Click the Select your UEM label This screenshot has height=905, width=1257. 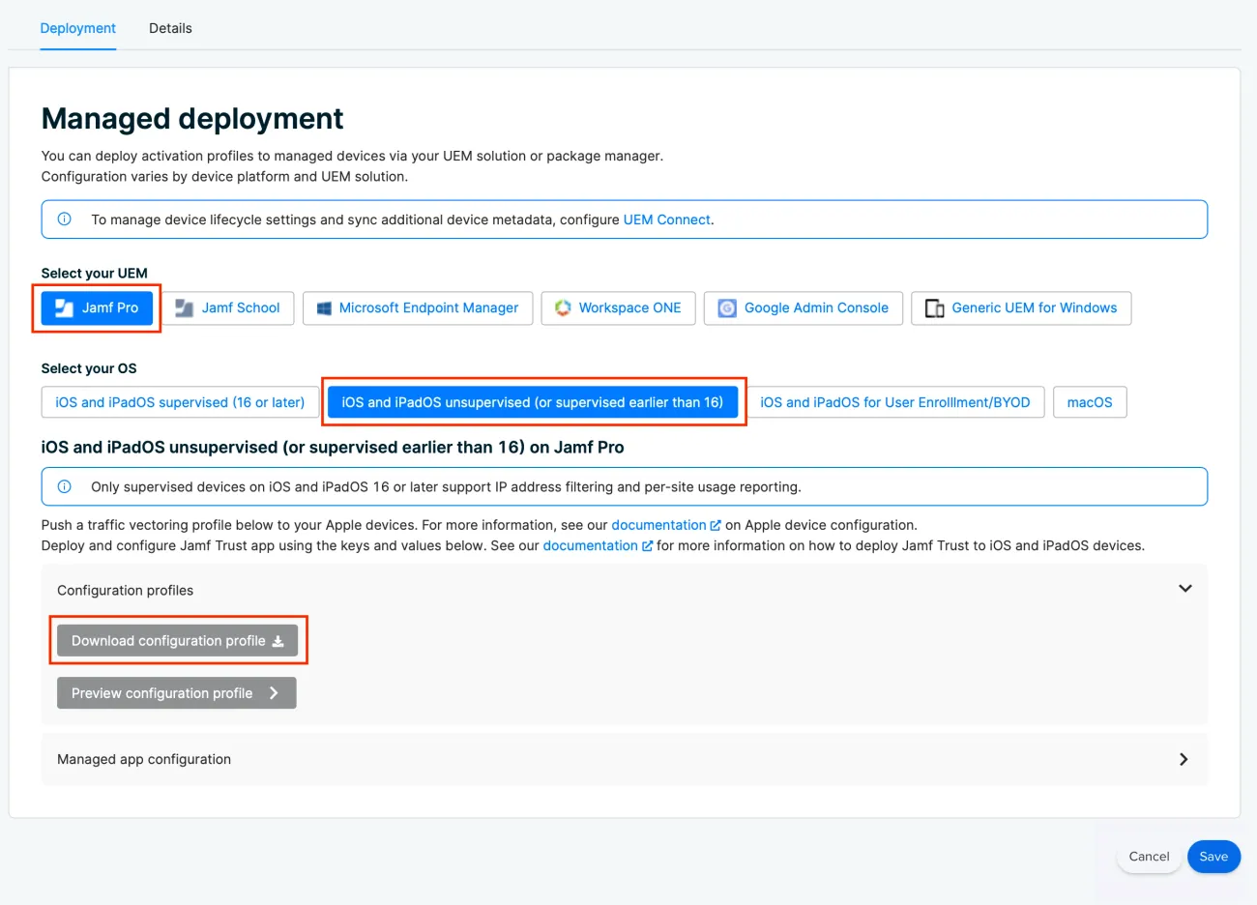[x=95, y=274]
